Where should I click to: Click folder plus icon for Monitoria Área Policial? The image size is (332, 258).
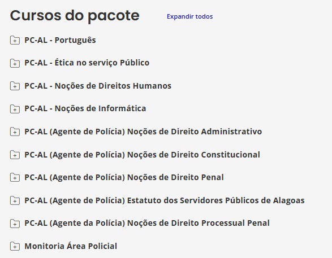click(x=15, y=246)
